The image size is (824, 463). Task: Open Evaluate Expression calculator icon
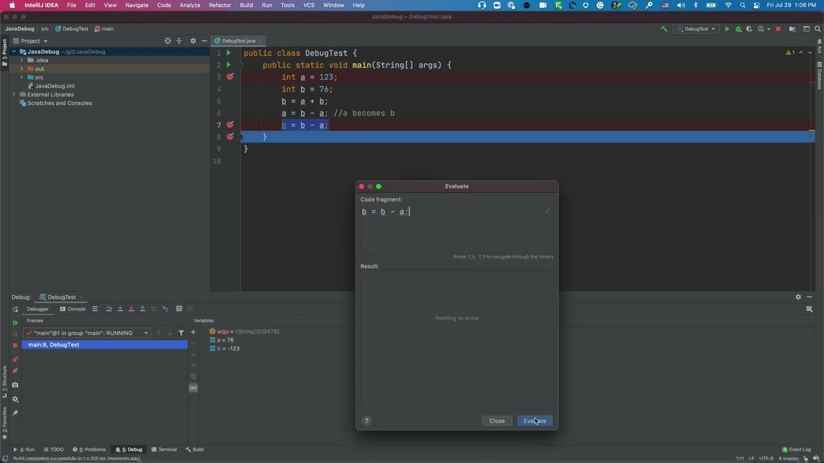[x=179, y=309]
